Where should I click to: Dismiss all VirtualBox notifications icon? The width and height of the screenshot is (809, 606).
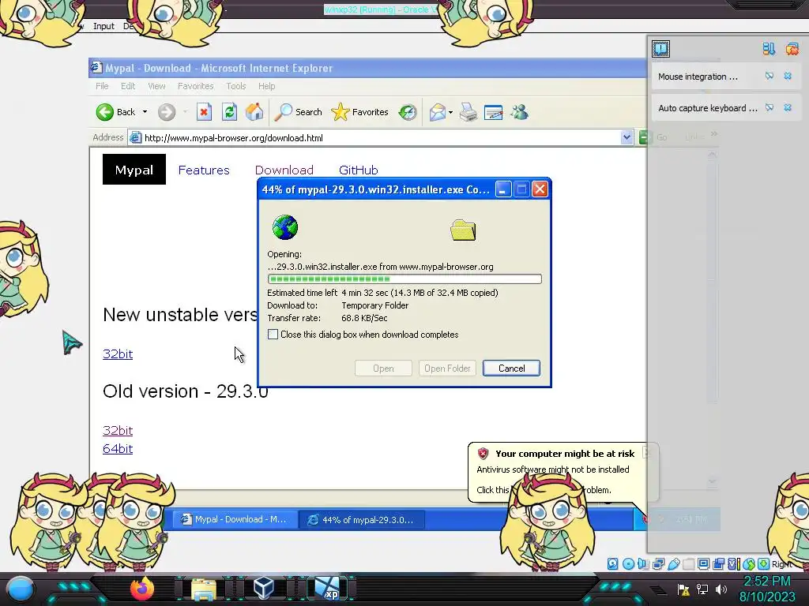[x=792, y=49]
